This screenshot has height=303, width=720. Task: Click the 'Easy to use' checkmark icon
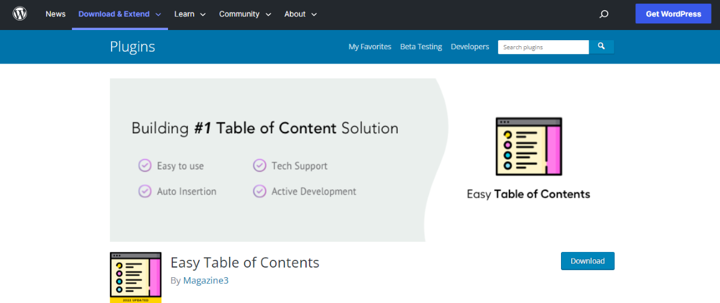coord(145,166)
